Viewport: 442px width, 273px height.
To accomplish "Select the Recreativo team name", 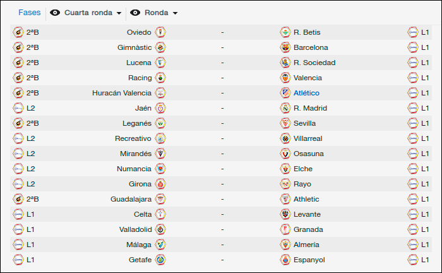I will [133, 138].
